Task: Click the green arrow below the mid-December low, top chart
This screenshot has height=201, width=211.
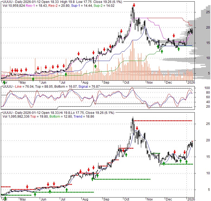Action: 179,49
